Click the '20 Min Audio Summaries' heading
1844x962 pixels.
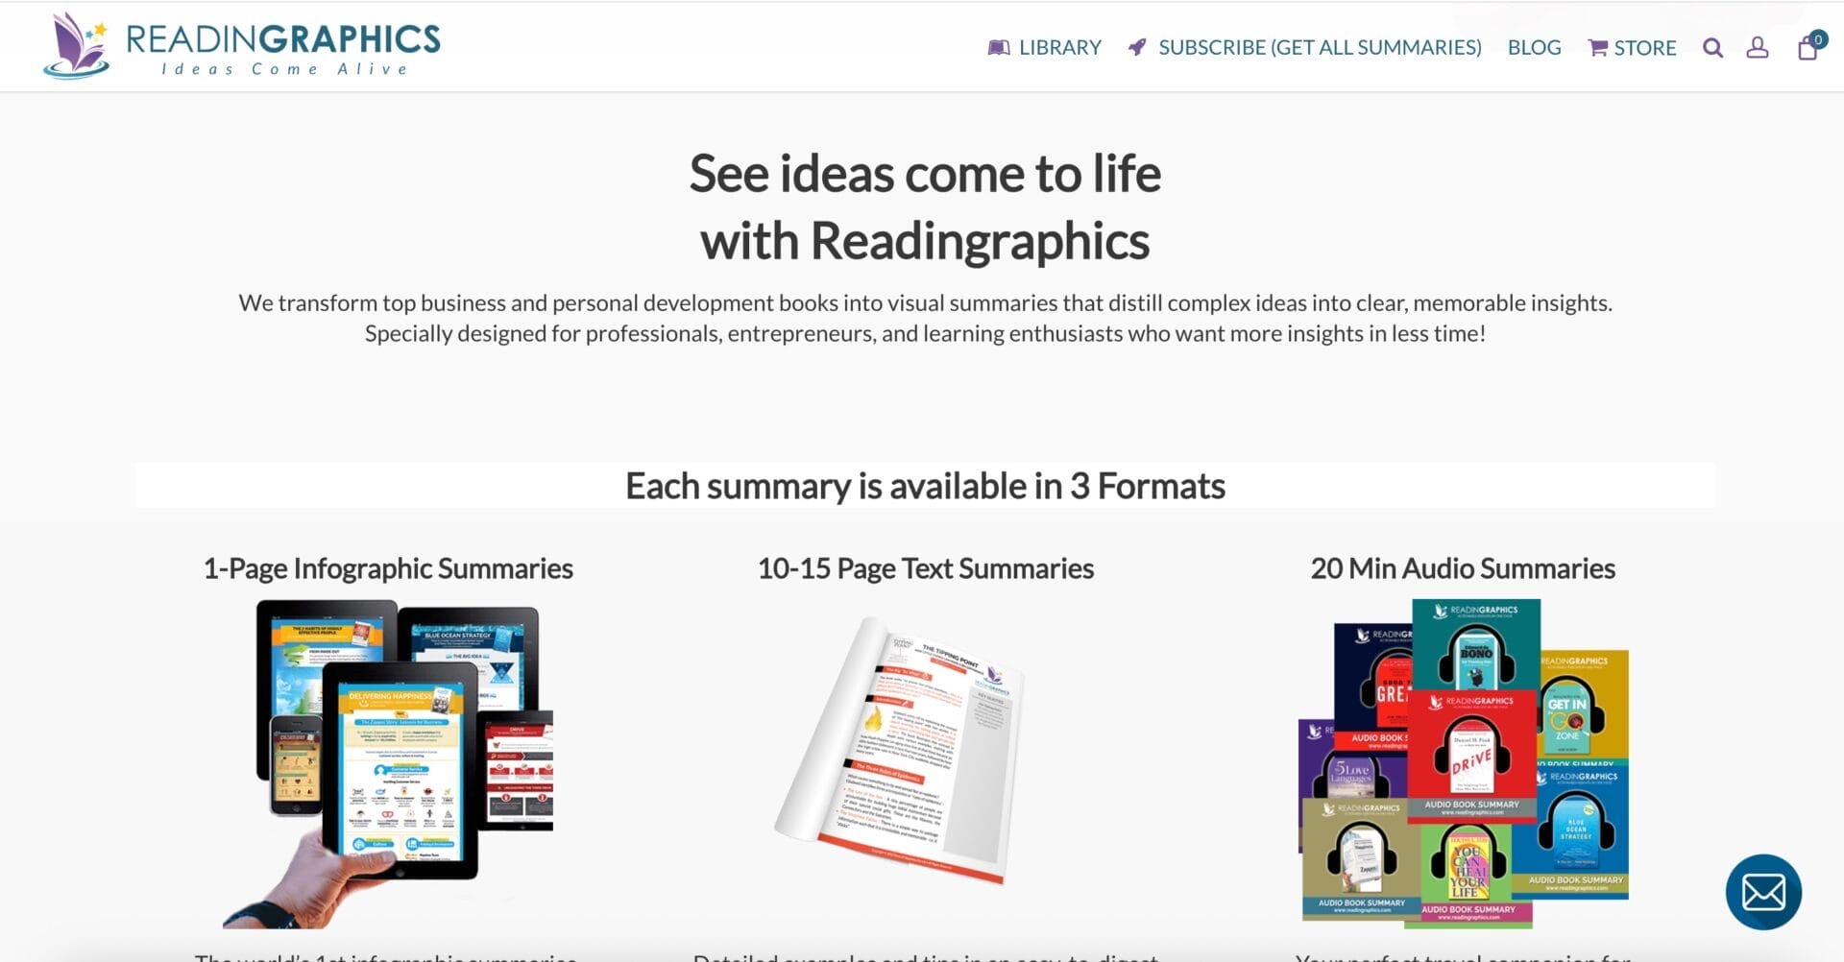(x=1463, y=568)
